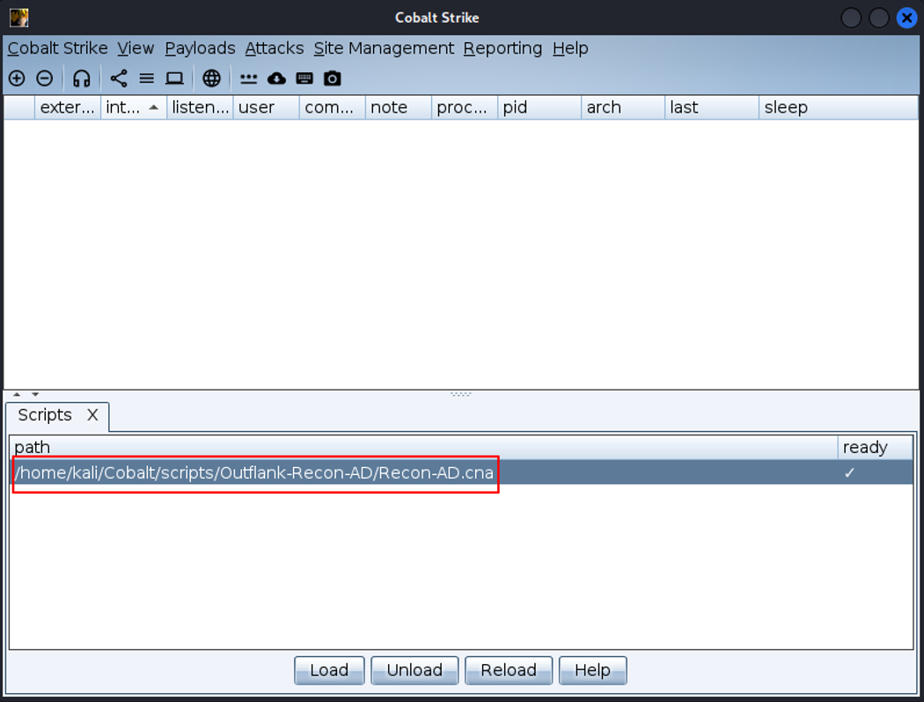Collapse split pane with up arrow
The width and height of the screenshot is (924, 702).
tap(17, 394)
